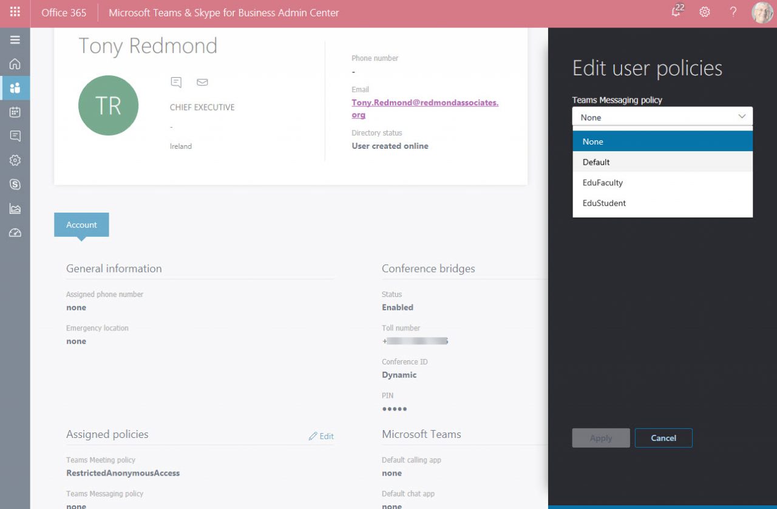Click the Admin Center title text

tap(224, 12)
